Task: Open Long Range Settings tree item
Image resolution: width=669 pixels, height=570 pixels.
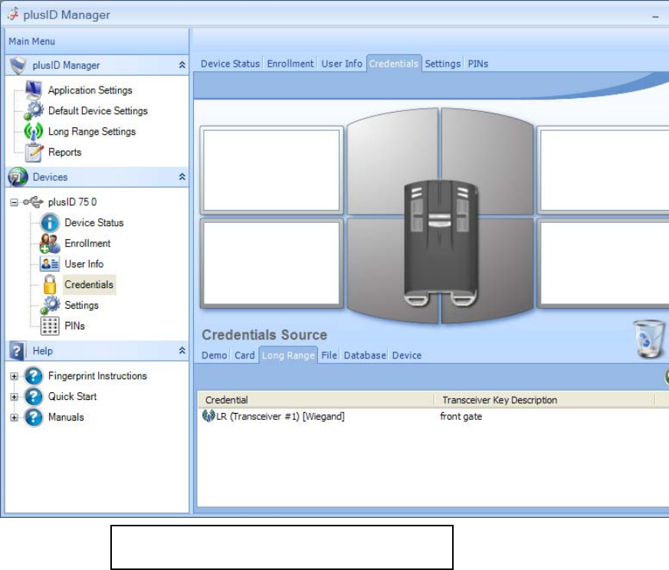Action: [92, 132]
